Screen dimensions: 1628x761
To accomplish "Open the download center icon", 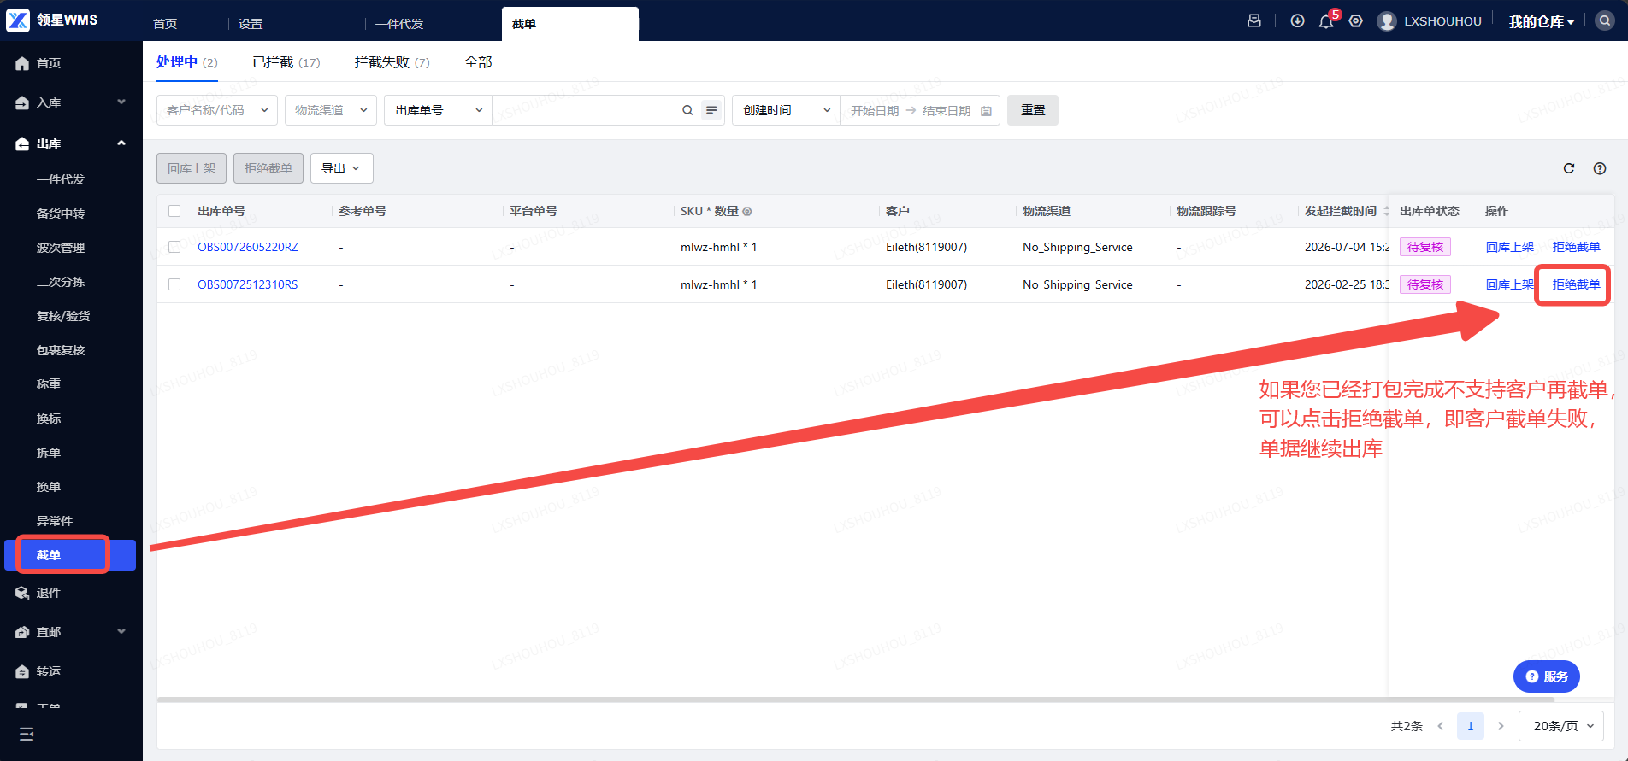I will 1297,20.
